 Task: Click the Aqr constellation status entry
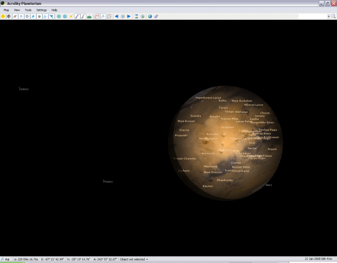5,259
